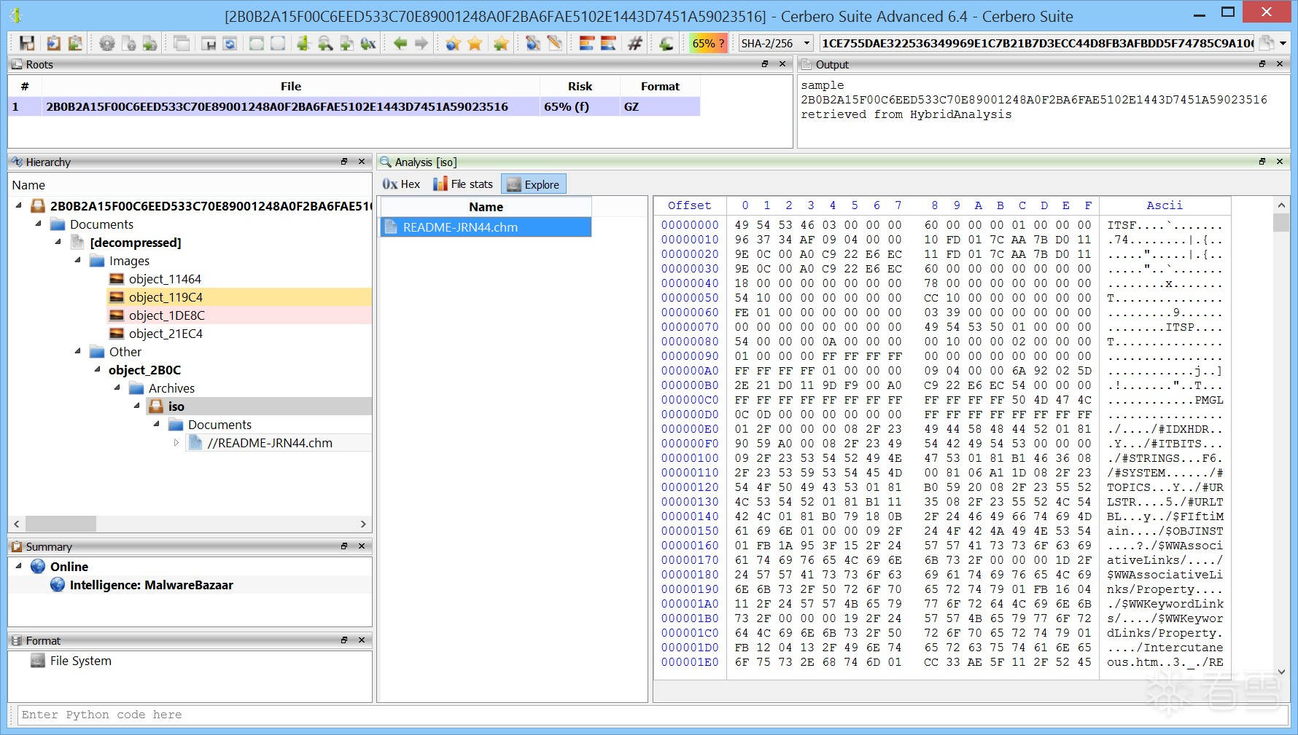The image size is (1298, 735).
Task: Click the green bug toolbar icon
Action: [303, 43]
